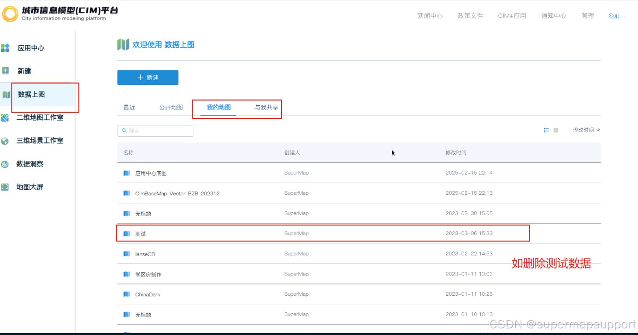638x335 pixels.
Task: Click date 2023-03-06 15:33
Action: [469, 233]
